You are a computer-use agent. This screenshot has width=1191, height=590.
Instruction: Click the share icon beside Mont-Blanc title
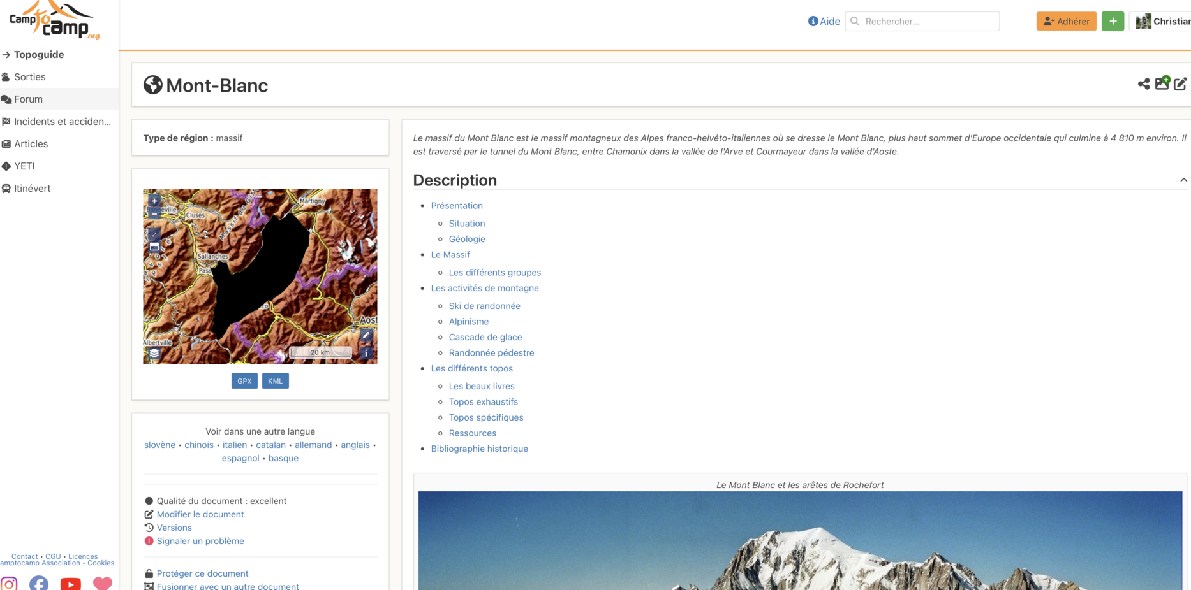point(1143,84)
